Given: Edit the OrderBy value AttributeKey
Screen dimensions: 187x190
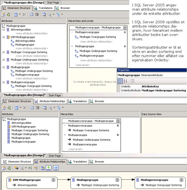Looking at the screenshot, I should 164,86.
